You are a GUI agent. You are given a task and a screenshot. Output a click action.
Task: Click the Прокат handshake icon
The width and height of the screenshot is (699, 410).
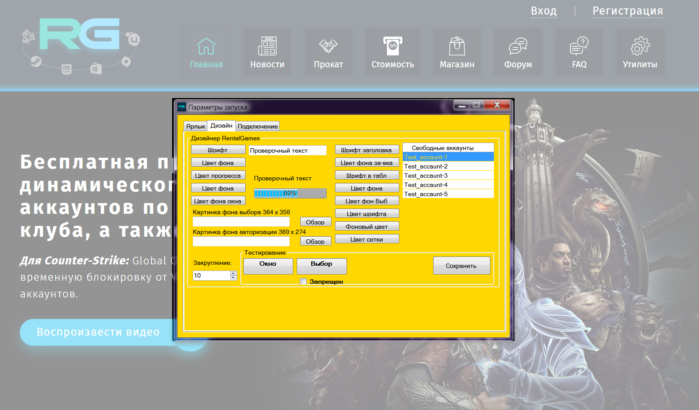coord(328,46)
